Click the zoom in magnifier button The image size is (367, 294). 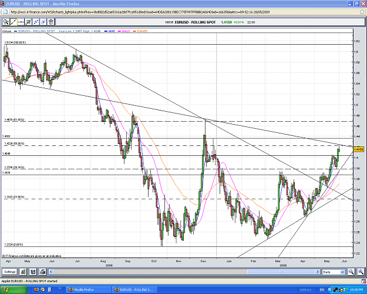pyautogui.click(x=361, y=272)
